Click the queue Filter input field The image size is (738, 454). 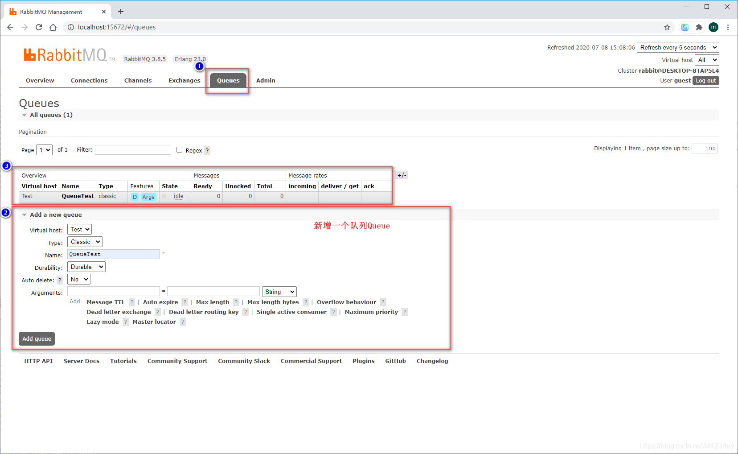(132, 150)
